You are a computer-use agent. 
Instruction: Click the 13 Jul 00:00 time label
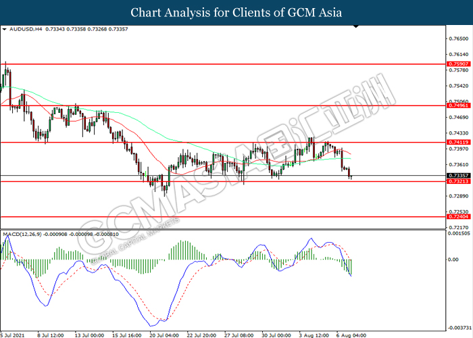point(89,335)
